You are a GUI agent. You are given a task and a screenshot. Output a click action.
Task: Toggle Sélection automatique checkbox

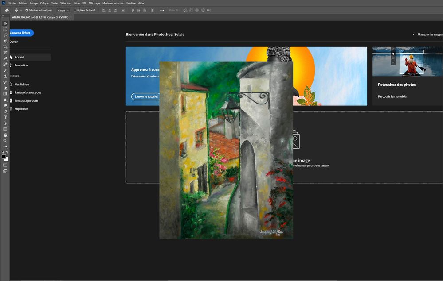tap(27, 10)
